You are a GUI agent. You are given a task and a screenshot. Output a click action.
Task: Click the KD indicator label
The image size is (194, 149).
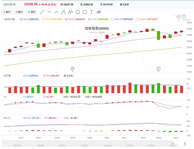tap(5, 97)
